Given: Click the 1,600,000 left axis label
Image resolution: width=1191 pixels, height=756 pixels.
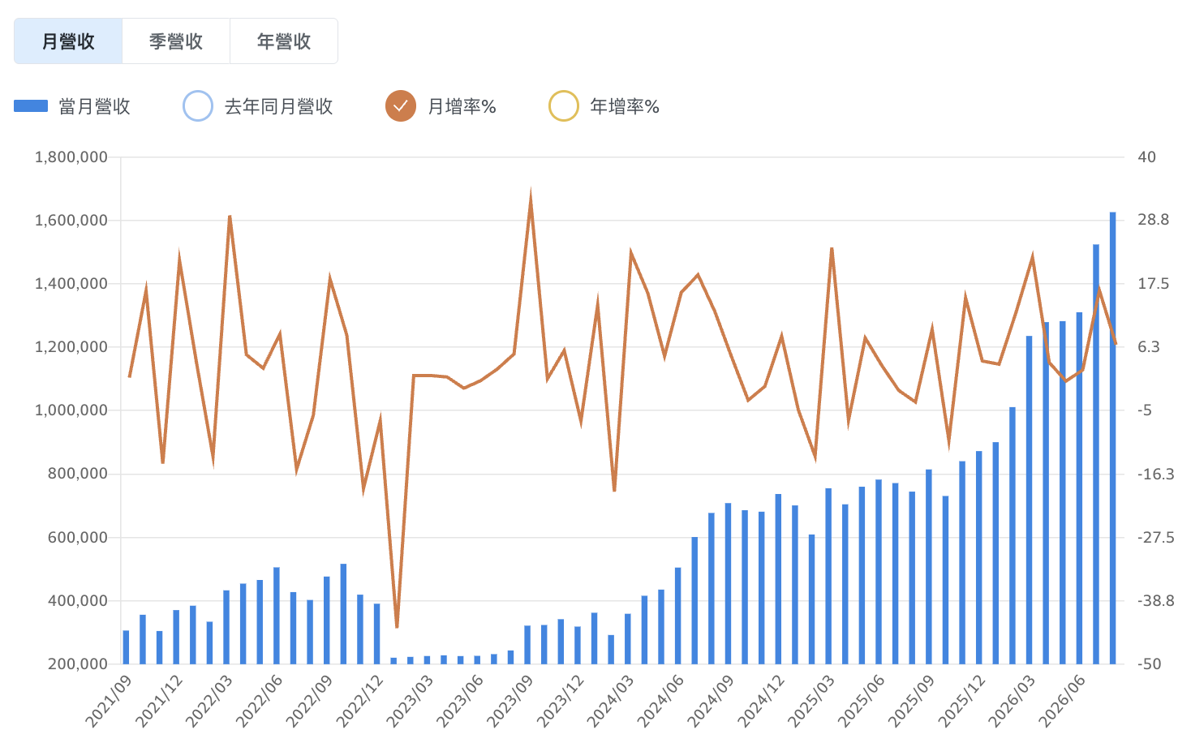Looking at the screenshot, I should [71, 221].
